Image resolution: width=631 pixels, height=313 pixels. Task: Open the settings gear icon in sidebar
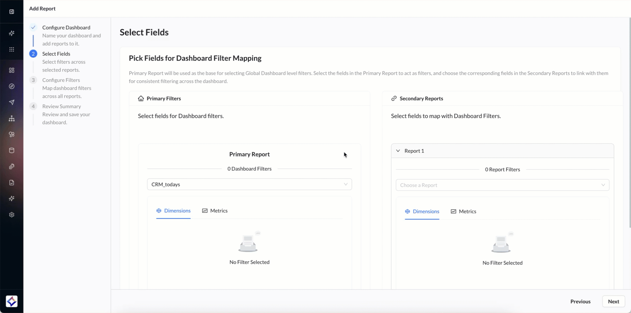(x=12, y=215)
